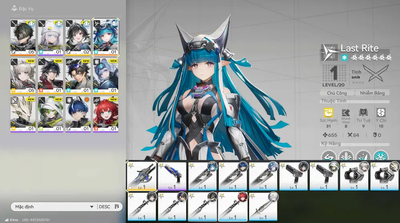Click the first skill icon under Kỹ Năng

coord(329,157)
